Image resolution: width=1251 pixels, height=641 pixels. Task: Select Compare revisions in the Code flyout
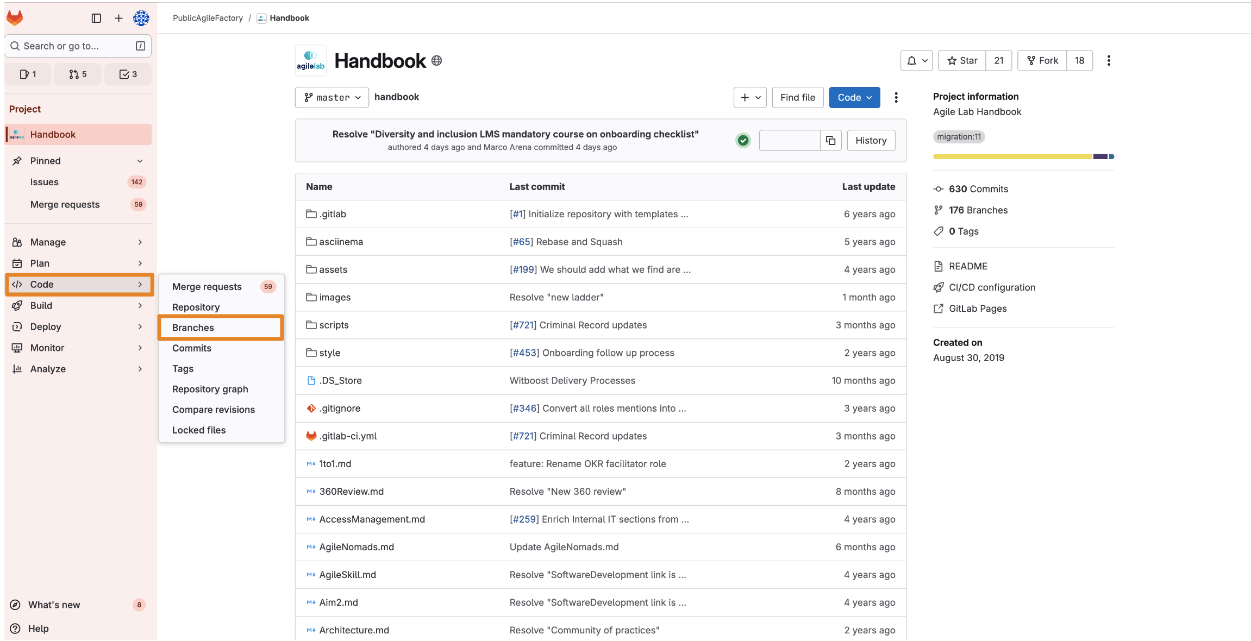pyautogui.click(x=221, y=410)
